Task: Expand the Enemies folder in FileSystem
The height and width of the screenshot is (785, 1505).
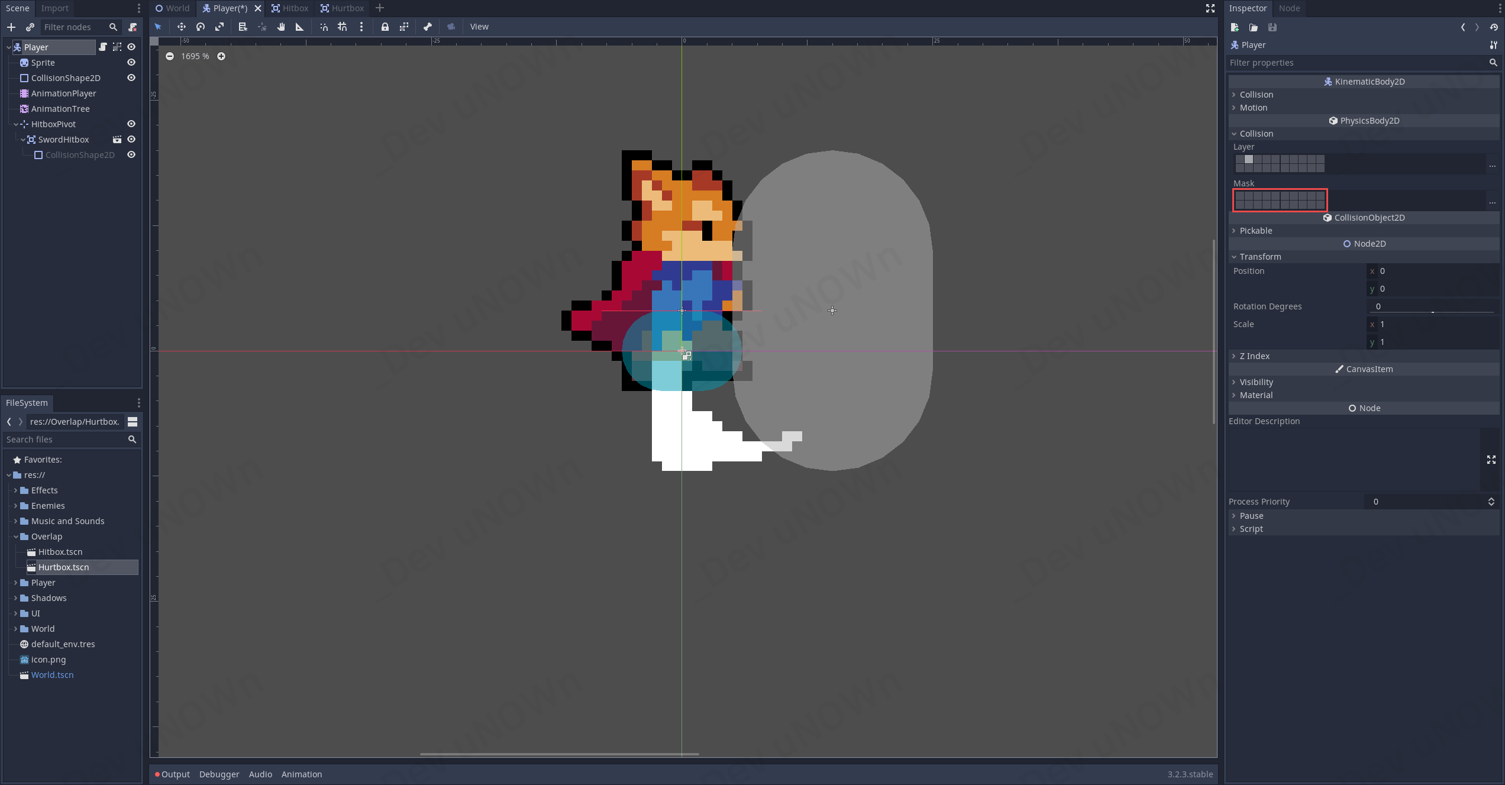Action: tap(16, 506)
